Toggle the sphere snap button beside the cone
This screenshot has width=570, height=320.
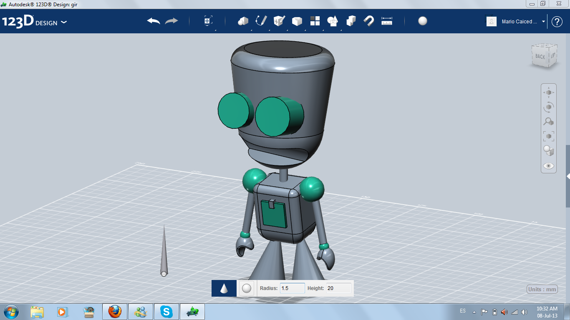(x=247, y=288)
